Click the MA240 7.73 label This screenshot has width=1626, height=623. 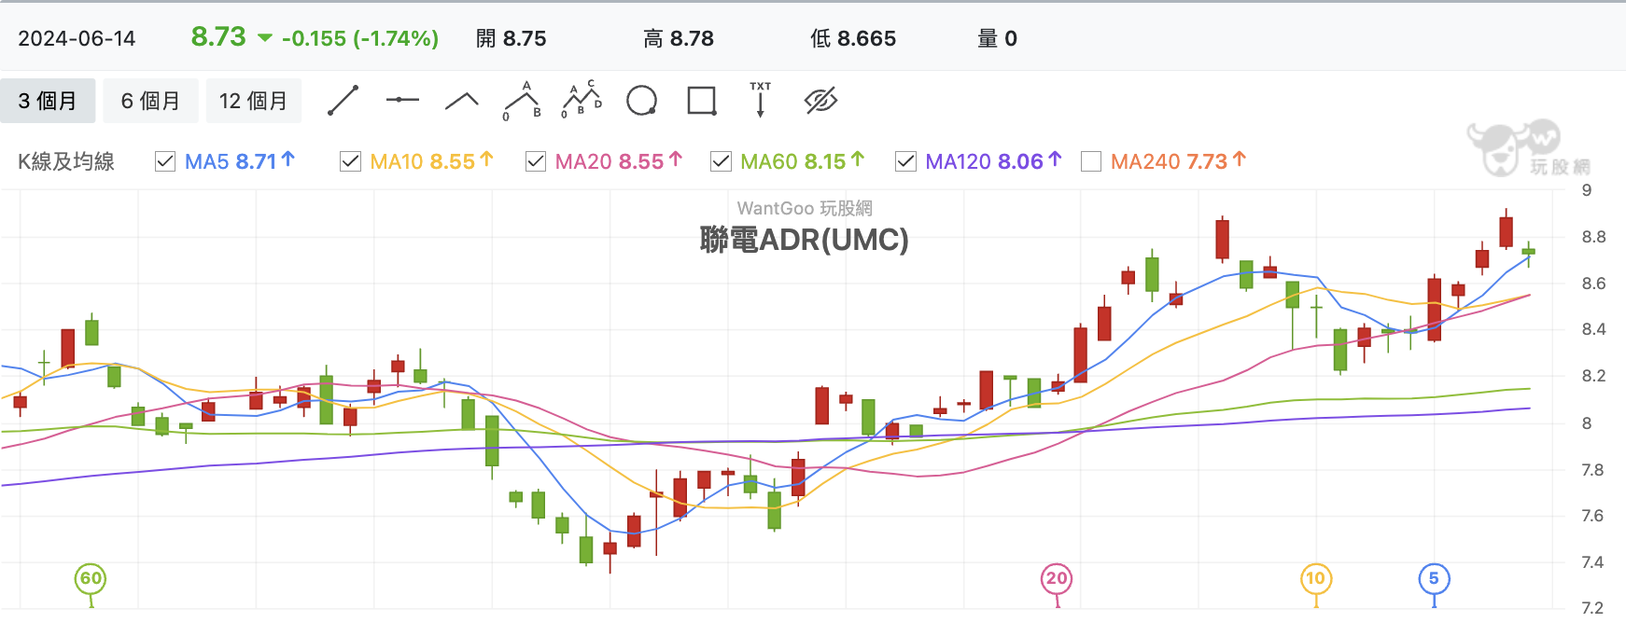[x=1179, y=161]
